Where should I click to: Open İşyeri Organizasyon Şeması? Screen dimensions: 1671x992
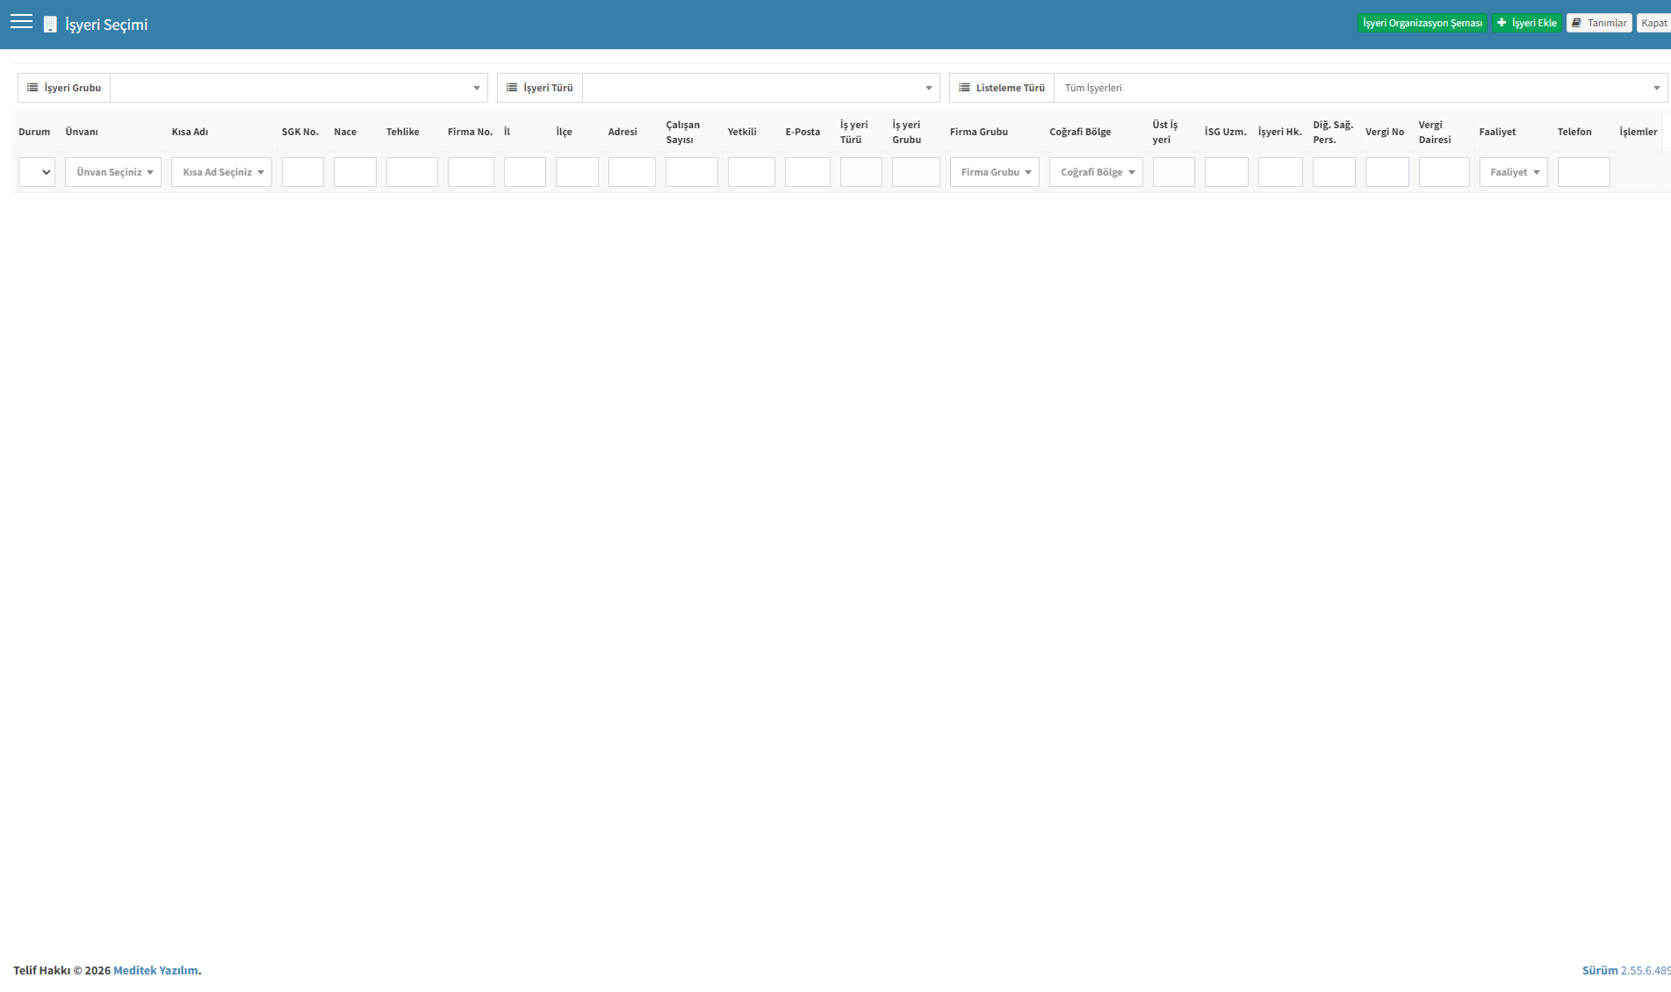[x=1423, y=23]
